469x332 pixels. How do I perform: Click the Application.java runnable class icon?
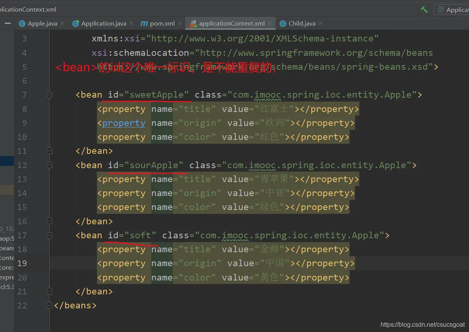[x=76, y=24]
